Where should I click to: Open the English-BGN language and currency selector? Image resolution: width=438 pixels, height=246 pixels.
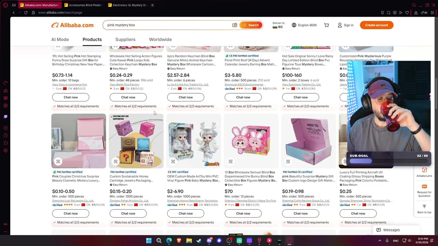click(304, 25)
